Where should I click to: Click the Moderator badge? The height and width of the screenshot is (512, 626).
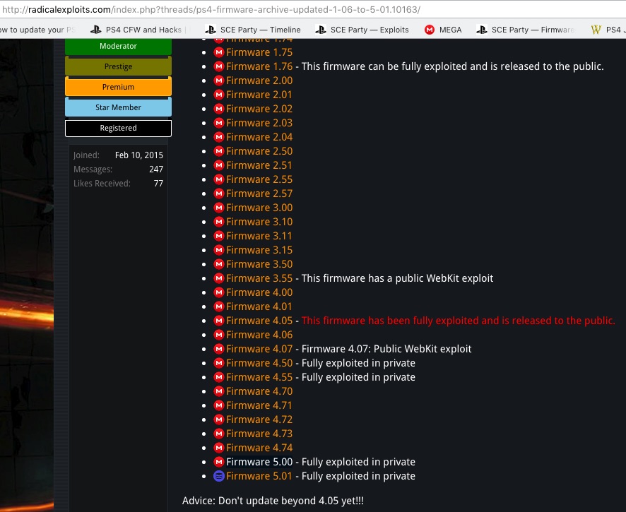point(118,47)
